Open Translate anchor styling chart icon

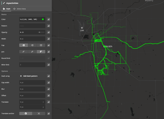coord(48,114)
